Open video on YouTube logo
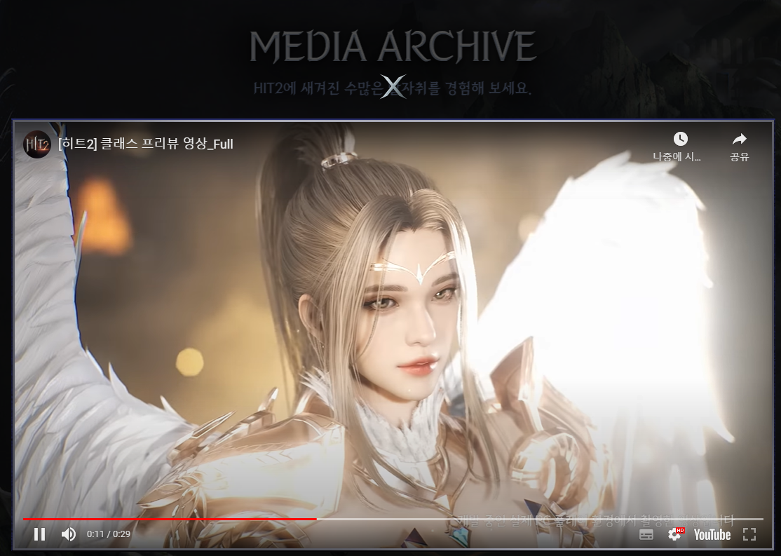 point(712,534)
